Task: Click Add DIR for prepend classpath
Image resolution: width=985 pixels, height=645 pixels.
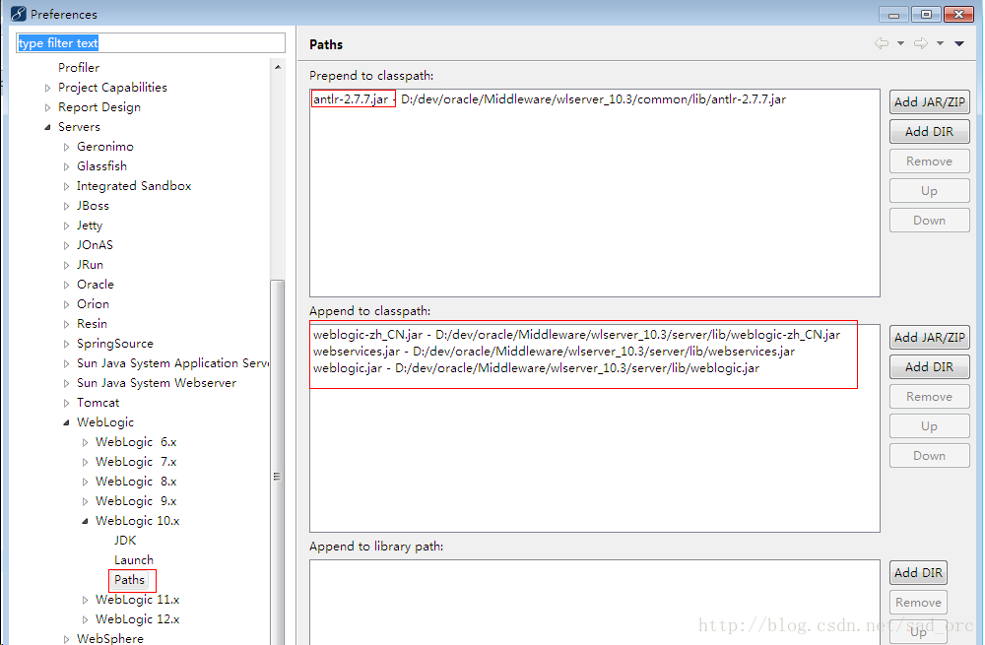Action: [x=929, y=131]
